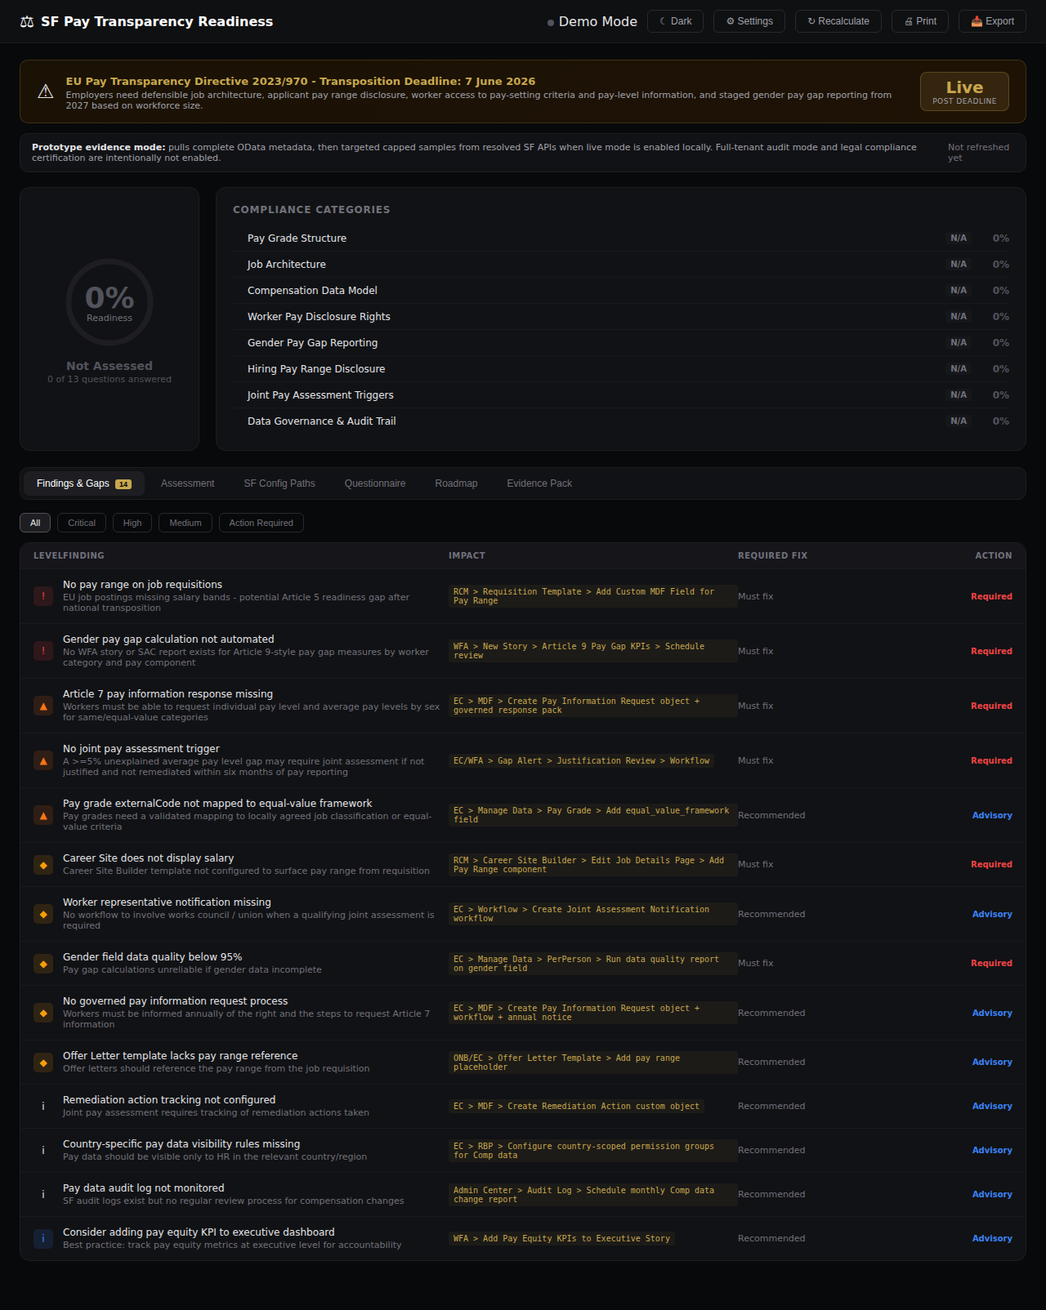
Task: Click the 'WFA > Add Pay Equity KPIs to Executive Story' path
Action: (561, 1238)
